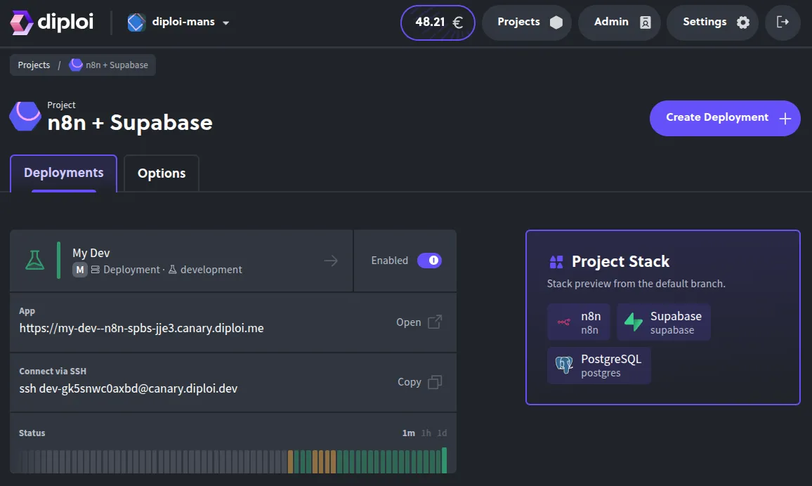Disable the My Dev deployment toggle
Viewport: 812px width, 486px height.
[x=429, y=260]
